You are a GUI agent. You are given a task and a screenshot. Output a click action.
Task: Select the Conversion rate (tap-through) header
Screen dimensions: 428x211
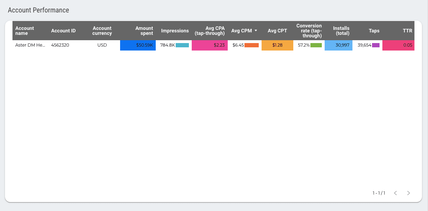pos(309,31)
